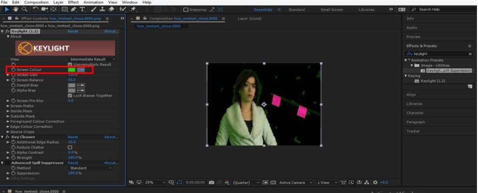
Task: Select the Clone Stamp tool
Action: click(103, 9)
